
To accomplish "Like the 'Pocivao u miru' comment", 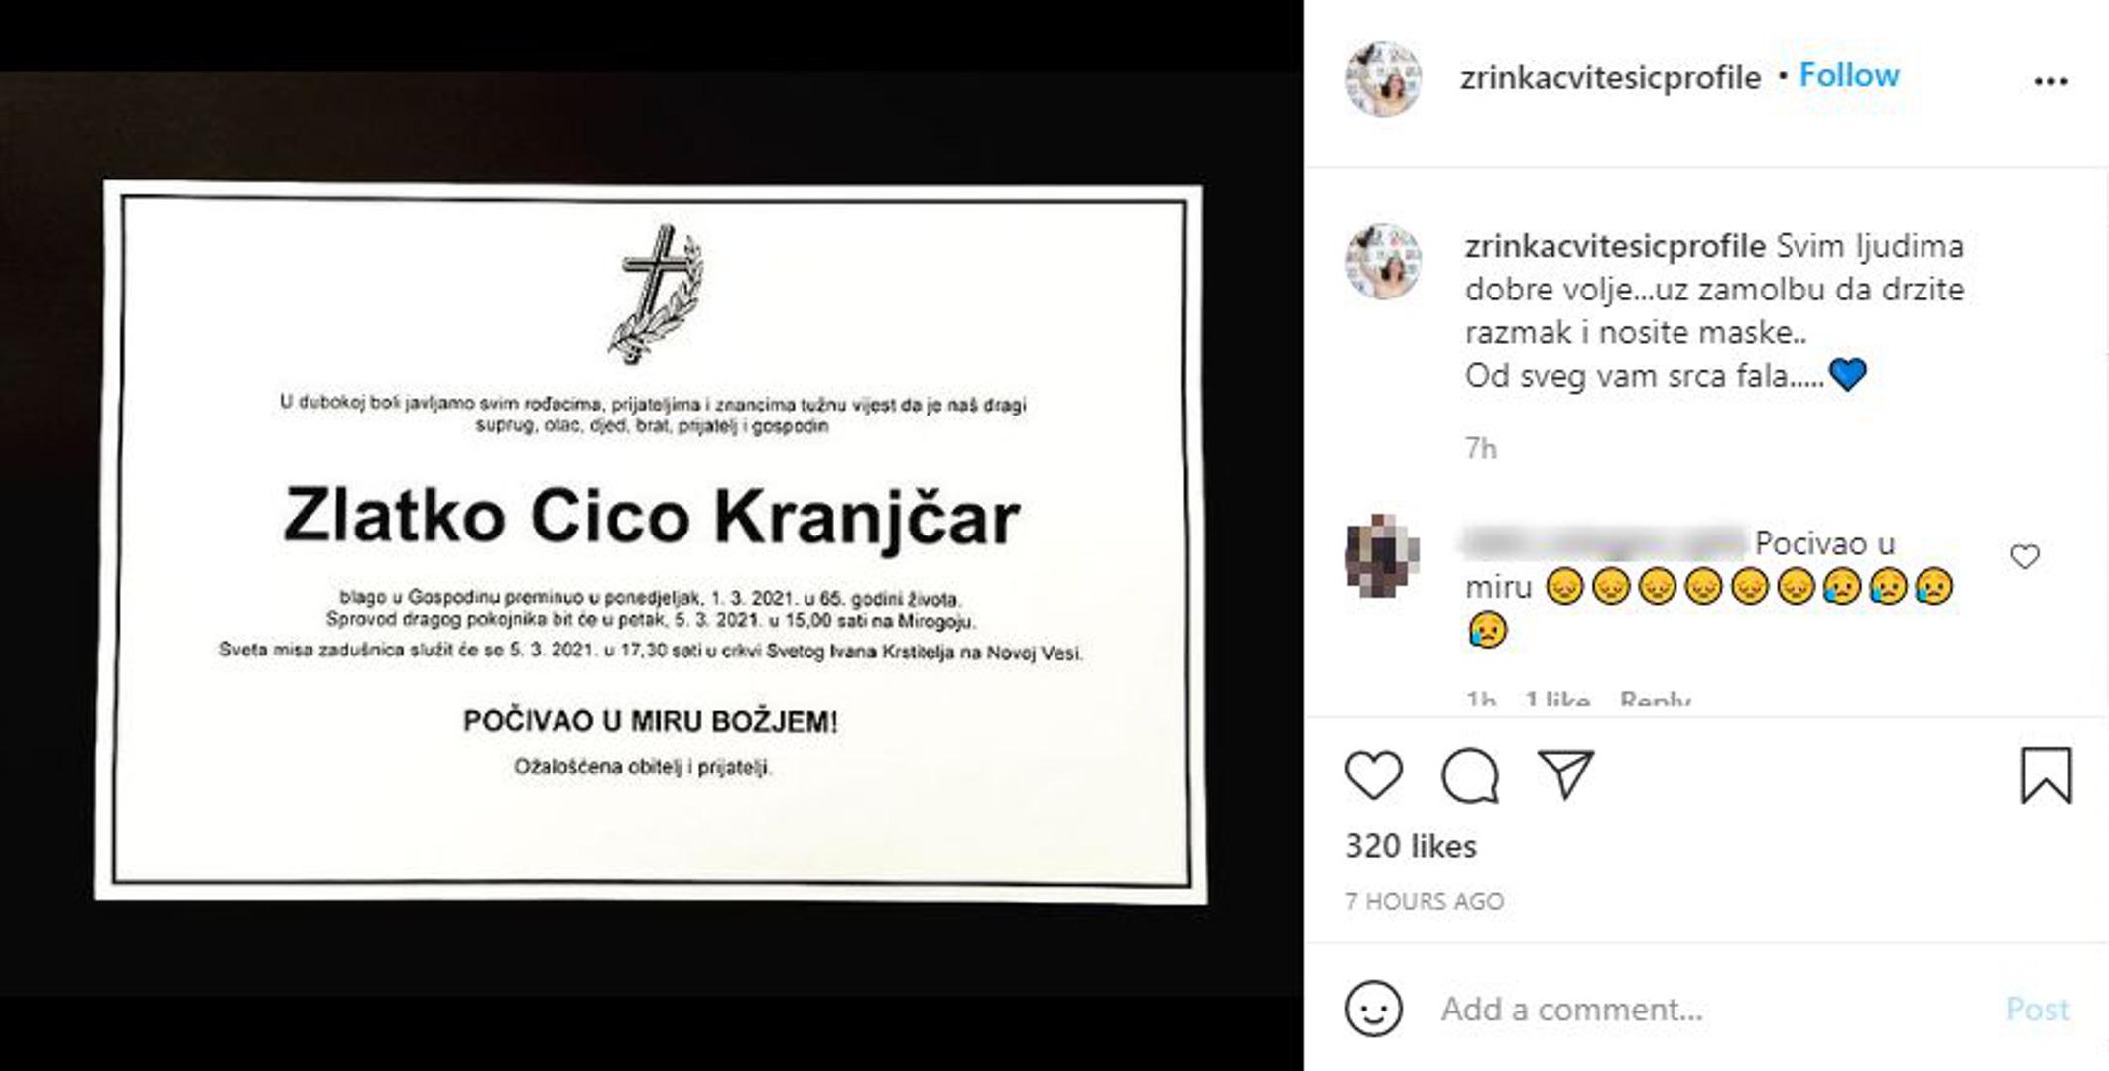I will [x=2024, y=557].
